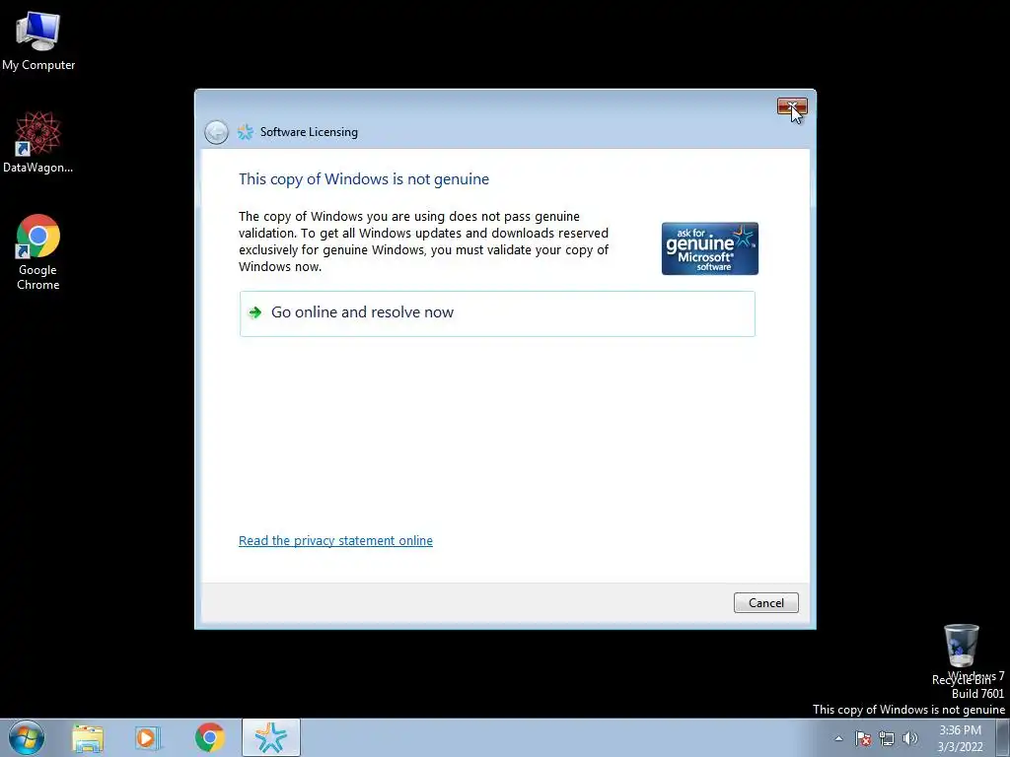Click the "This copy of Windows is not genuine" heading

364,179
